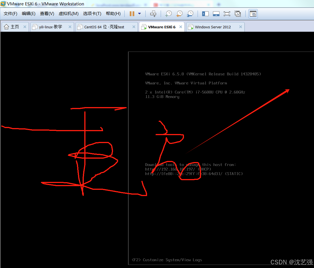Click the VMware Workstation title bar icon
The image size is (314, 268).
coord(3,4)
